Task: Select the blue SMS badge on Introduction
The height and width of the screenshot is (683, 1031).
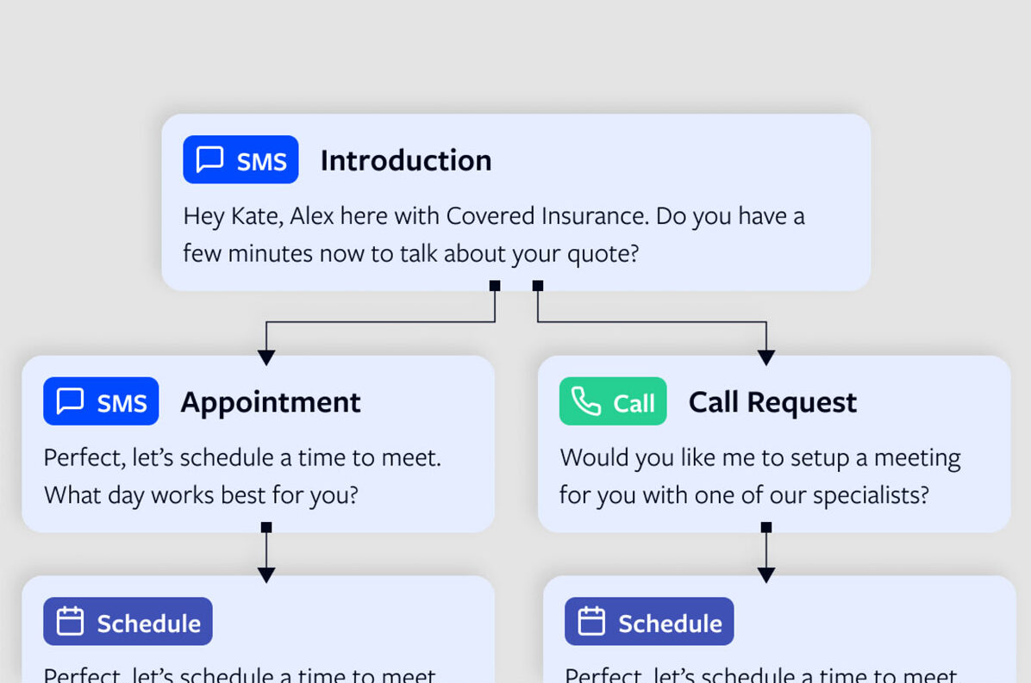Action: pyautogui.click(x=241, y=159)
